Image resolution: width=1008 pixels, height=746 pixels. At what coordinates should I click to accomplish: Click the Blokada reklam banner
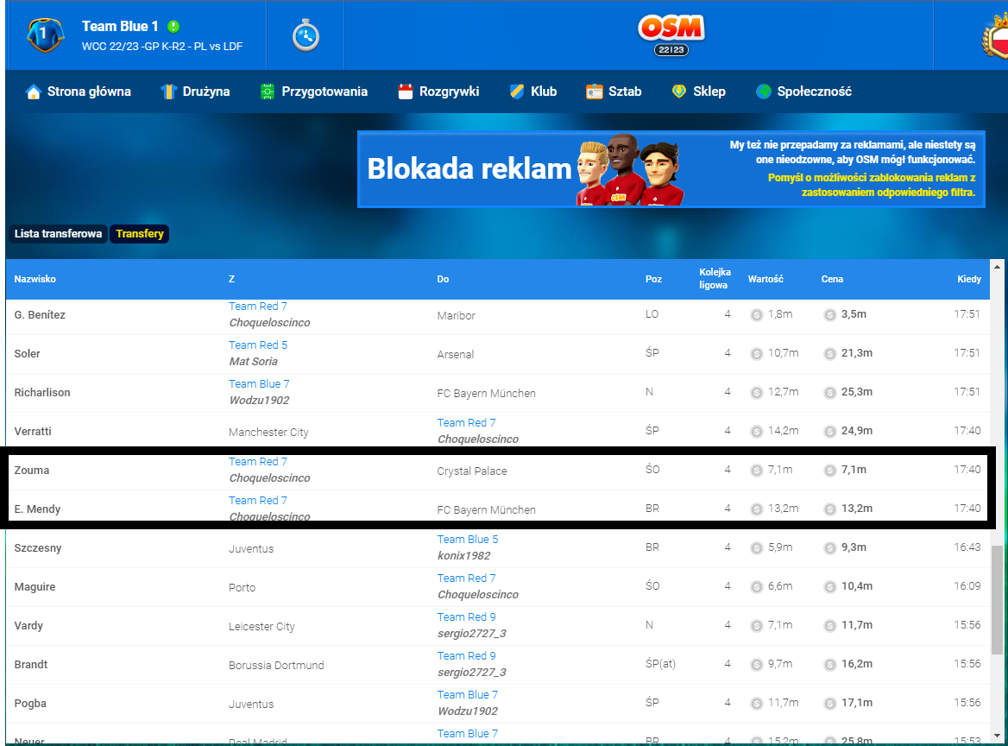[671, 169]
